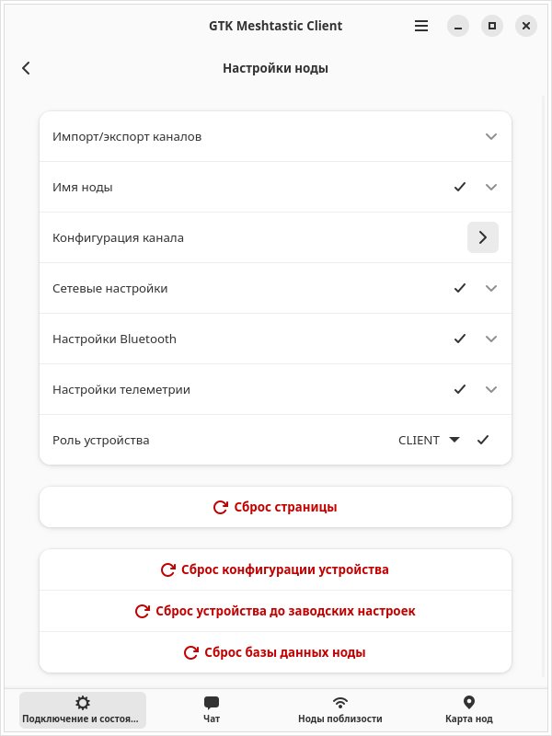Go back using the left arrow icon
The image size is (552, 736).
26,68
